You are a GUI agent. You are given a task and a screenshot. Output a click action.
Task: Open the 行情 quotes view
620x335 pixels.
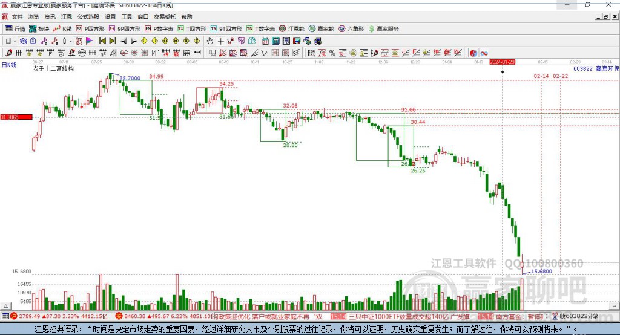click(15, 29)
